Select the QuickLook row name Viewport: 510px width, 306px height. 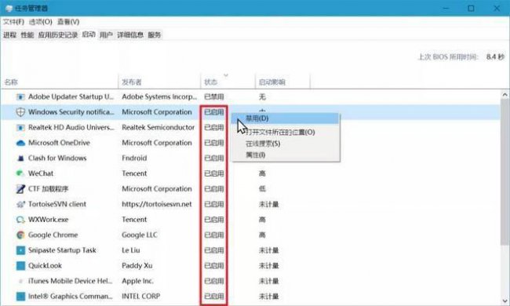(45, 266)
